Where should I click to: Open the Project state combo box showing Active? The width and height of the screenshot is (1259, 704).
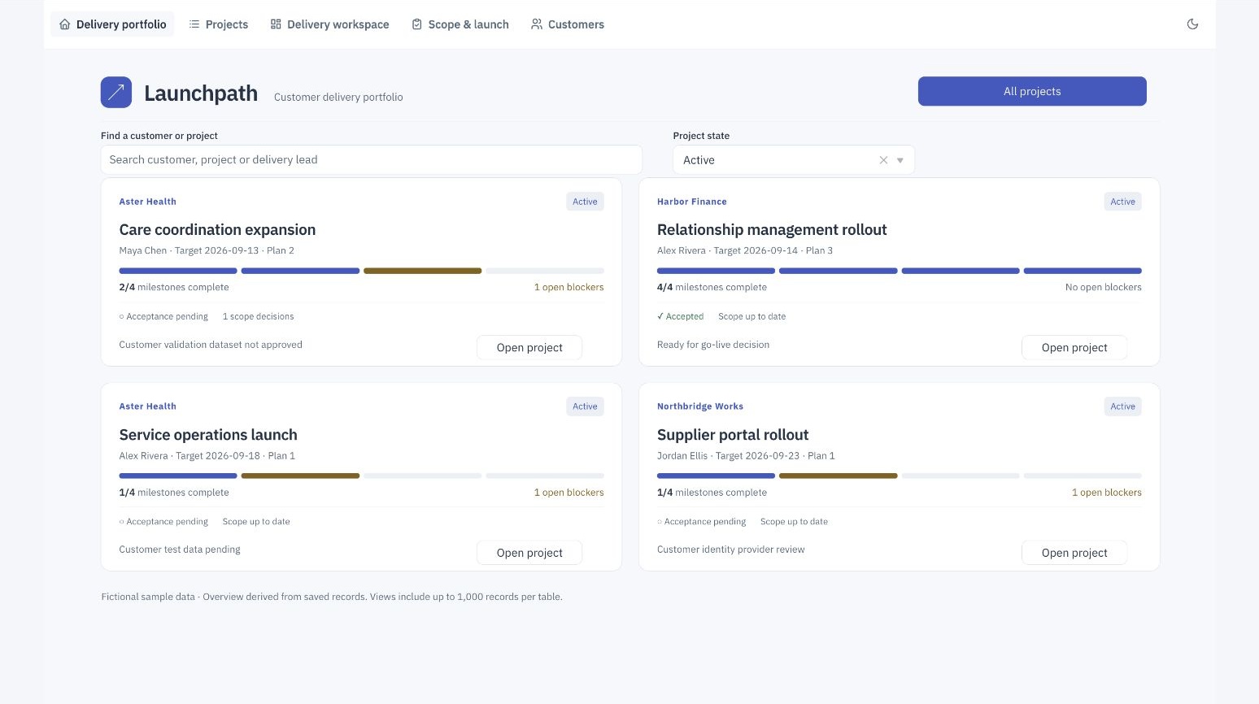794,160
